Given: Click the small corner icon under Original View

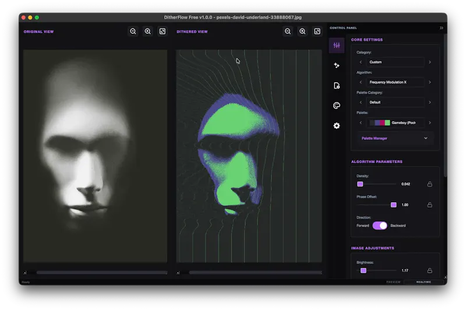Looking at the screenshot, I should tap(25, 273).
